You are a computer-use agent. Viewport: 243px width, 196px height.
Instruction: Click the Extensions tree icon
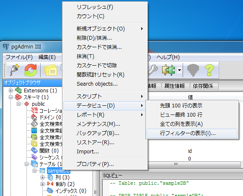pos(18,90)
